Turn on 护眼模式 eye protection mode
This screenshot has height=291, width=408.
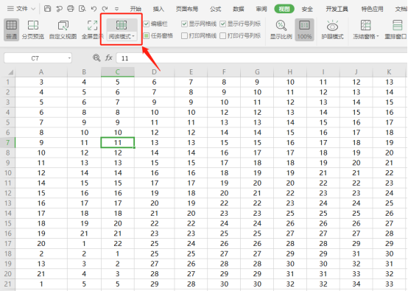click(x=332, y=29)
